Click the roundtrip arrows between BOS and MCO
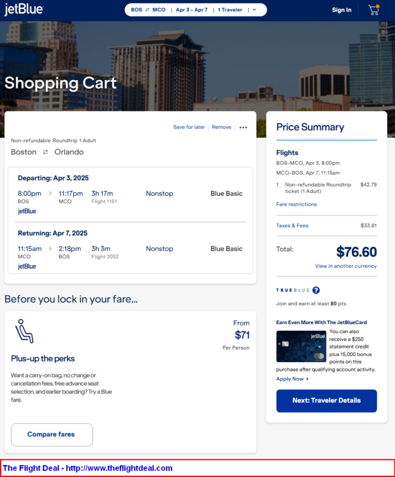Viewport: 395px width, 477px height. pyautogui.click(x=147, y=10)
